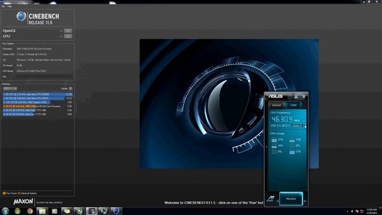Image resolution: width=382 pixels, height=215 pixels.
Task: Collapse the ASUS widget side arrow
Action: click(x=266, y=147)
